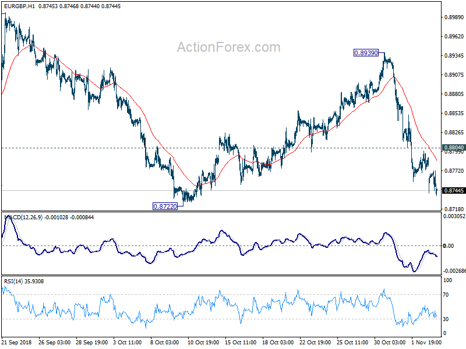The width and height of the screenshot is (466, 349).
Task: Click the 30 Oct 03:00 time label
Action: click(390, 342)
